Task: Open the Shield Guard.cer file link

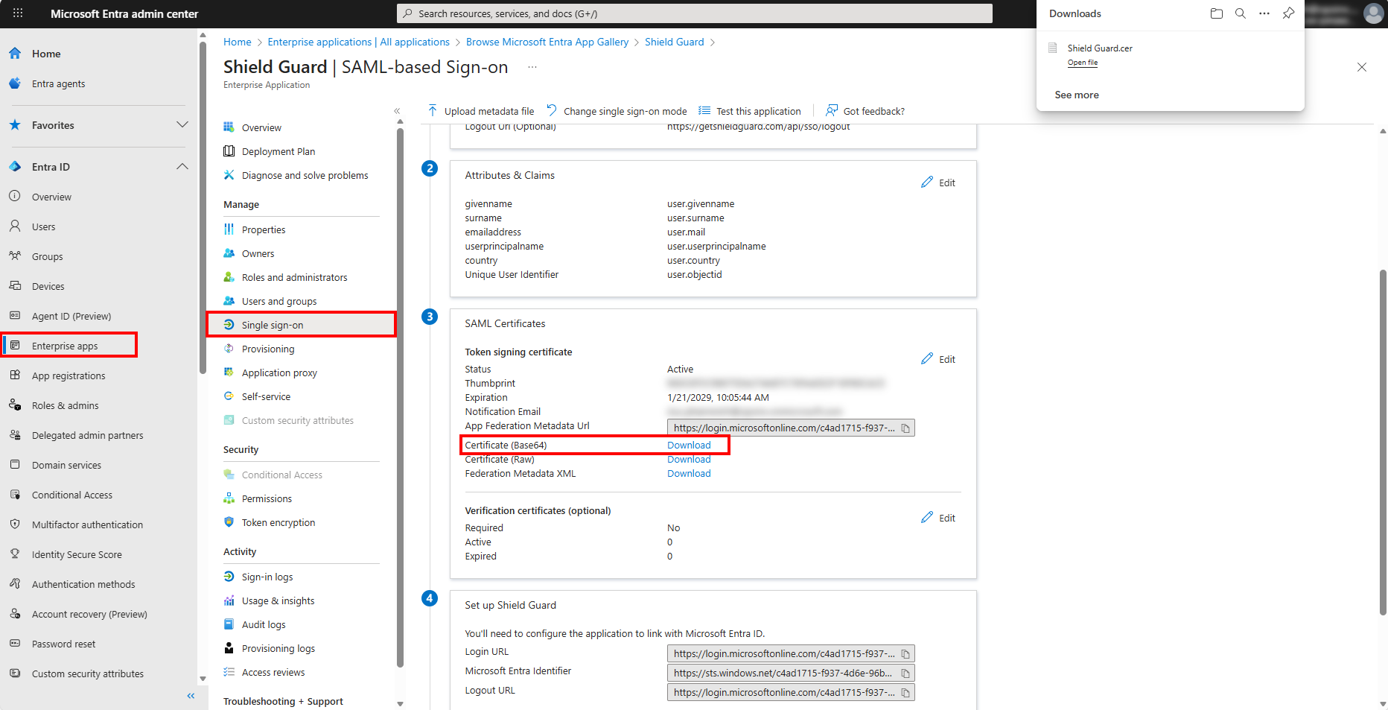Action: (x=1083, y=63)
